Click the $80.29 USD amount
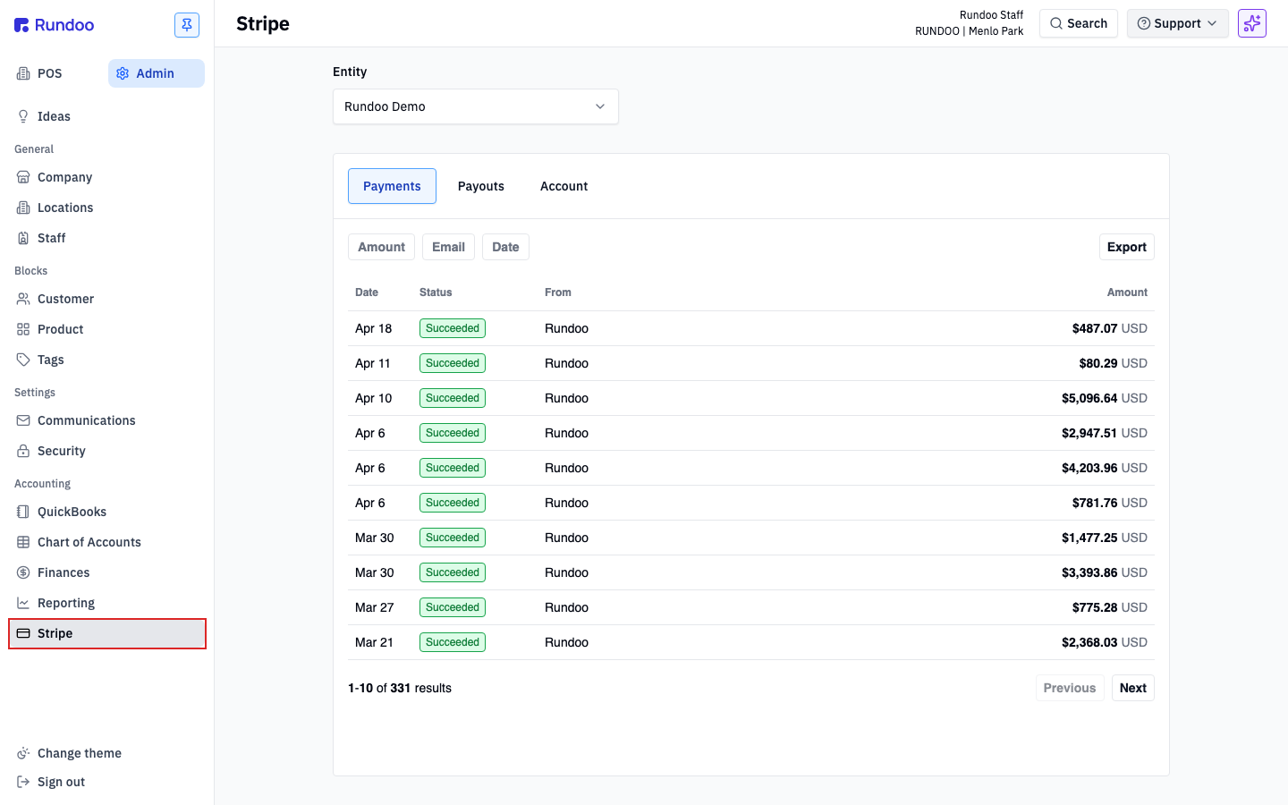Screen dimensions: 1288x805 pyautogui.click(x=1113, y=363)
